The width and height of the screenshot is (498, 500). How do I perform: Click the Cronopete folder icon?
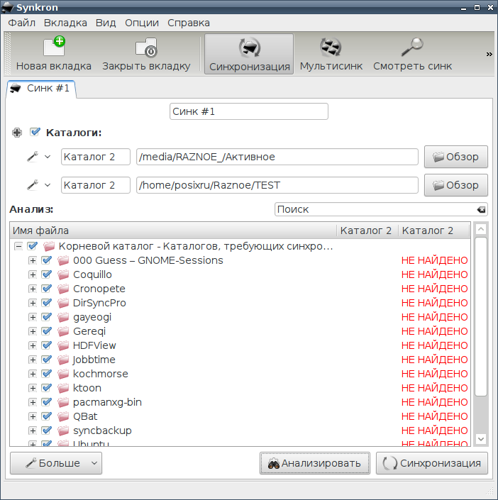coord(63,289)
